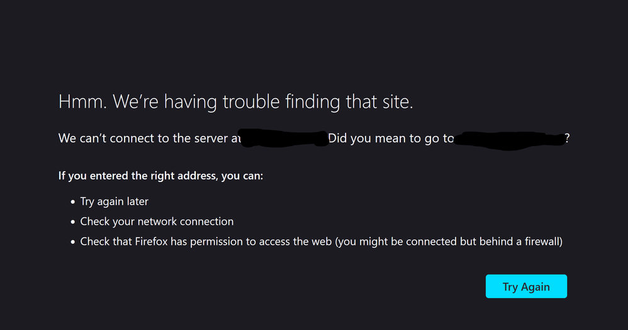Click the Try Again button
628x330 pixels.
point(526,287)
